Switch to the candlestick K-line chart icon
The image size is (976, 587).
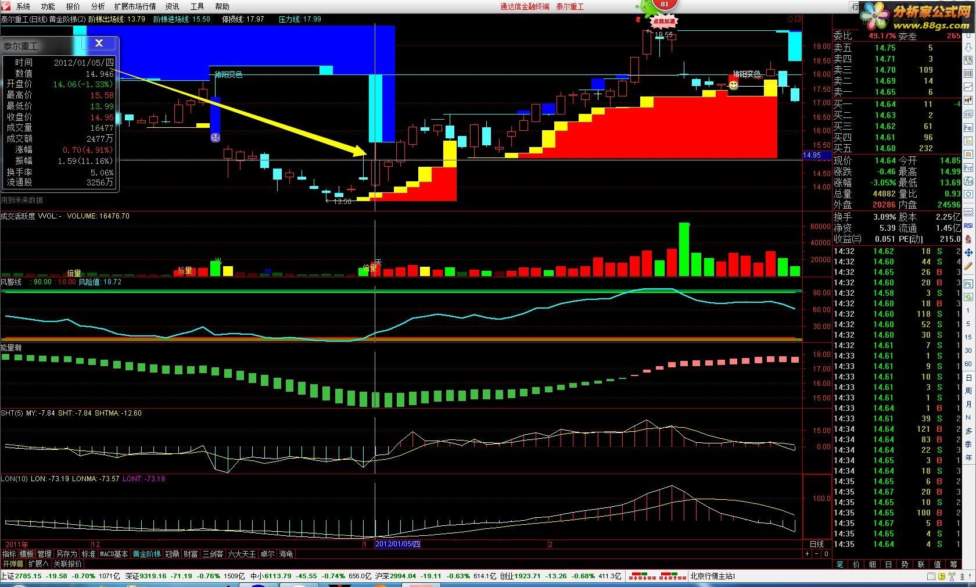pos(968,100)
